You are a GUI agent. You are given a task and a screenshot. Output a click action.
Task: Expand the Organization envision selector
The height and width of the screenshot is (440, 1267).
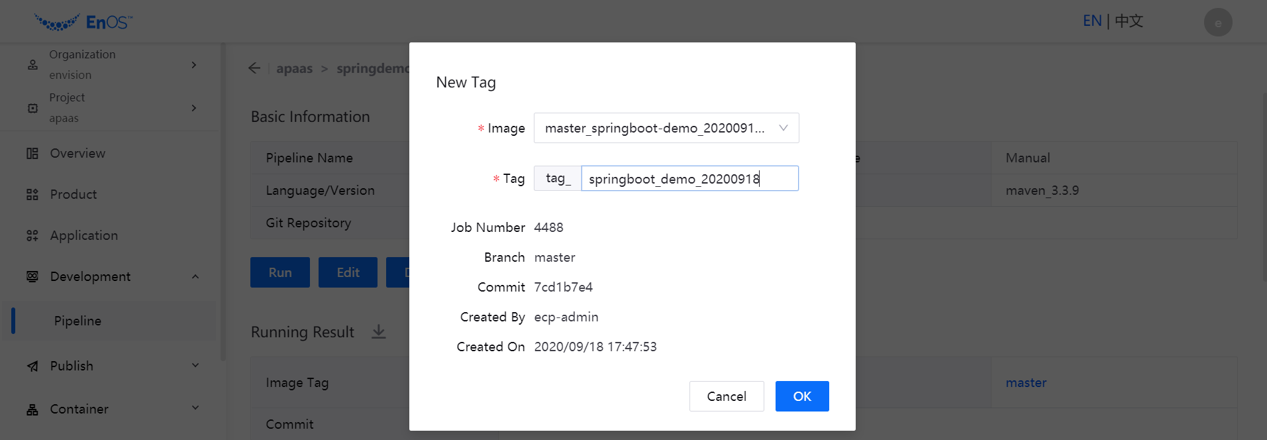click(x=193, y=65)
